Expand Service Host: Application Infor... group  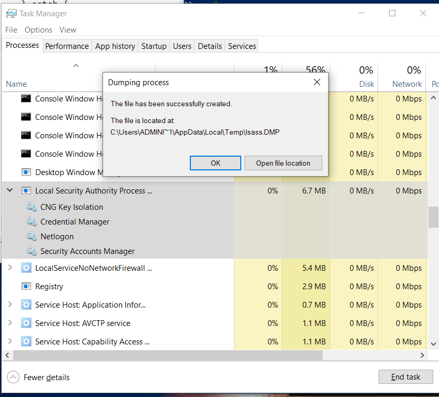tap(10, 304)
